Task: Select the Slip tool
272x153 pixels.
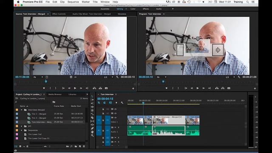Action: click(92, 121)
